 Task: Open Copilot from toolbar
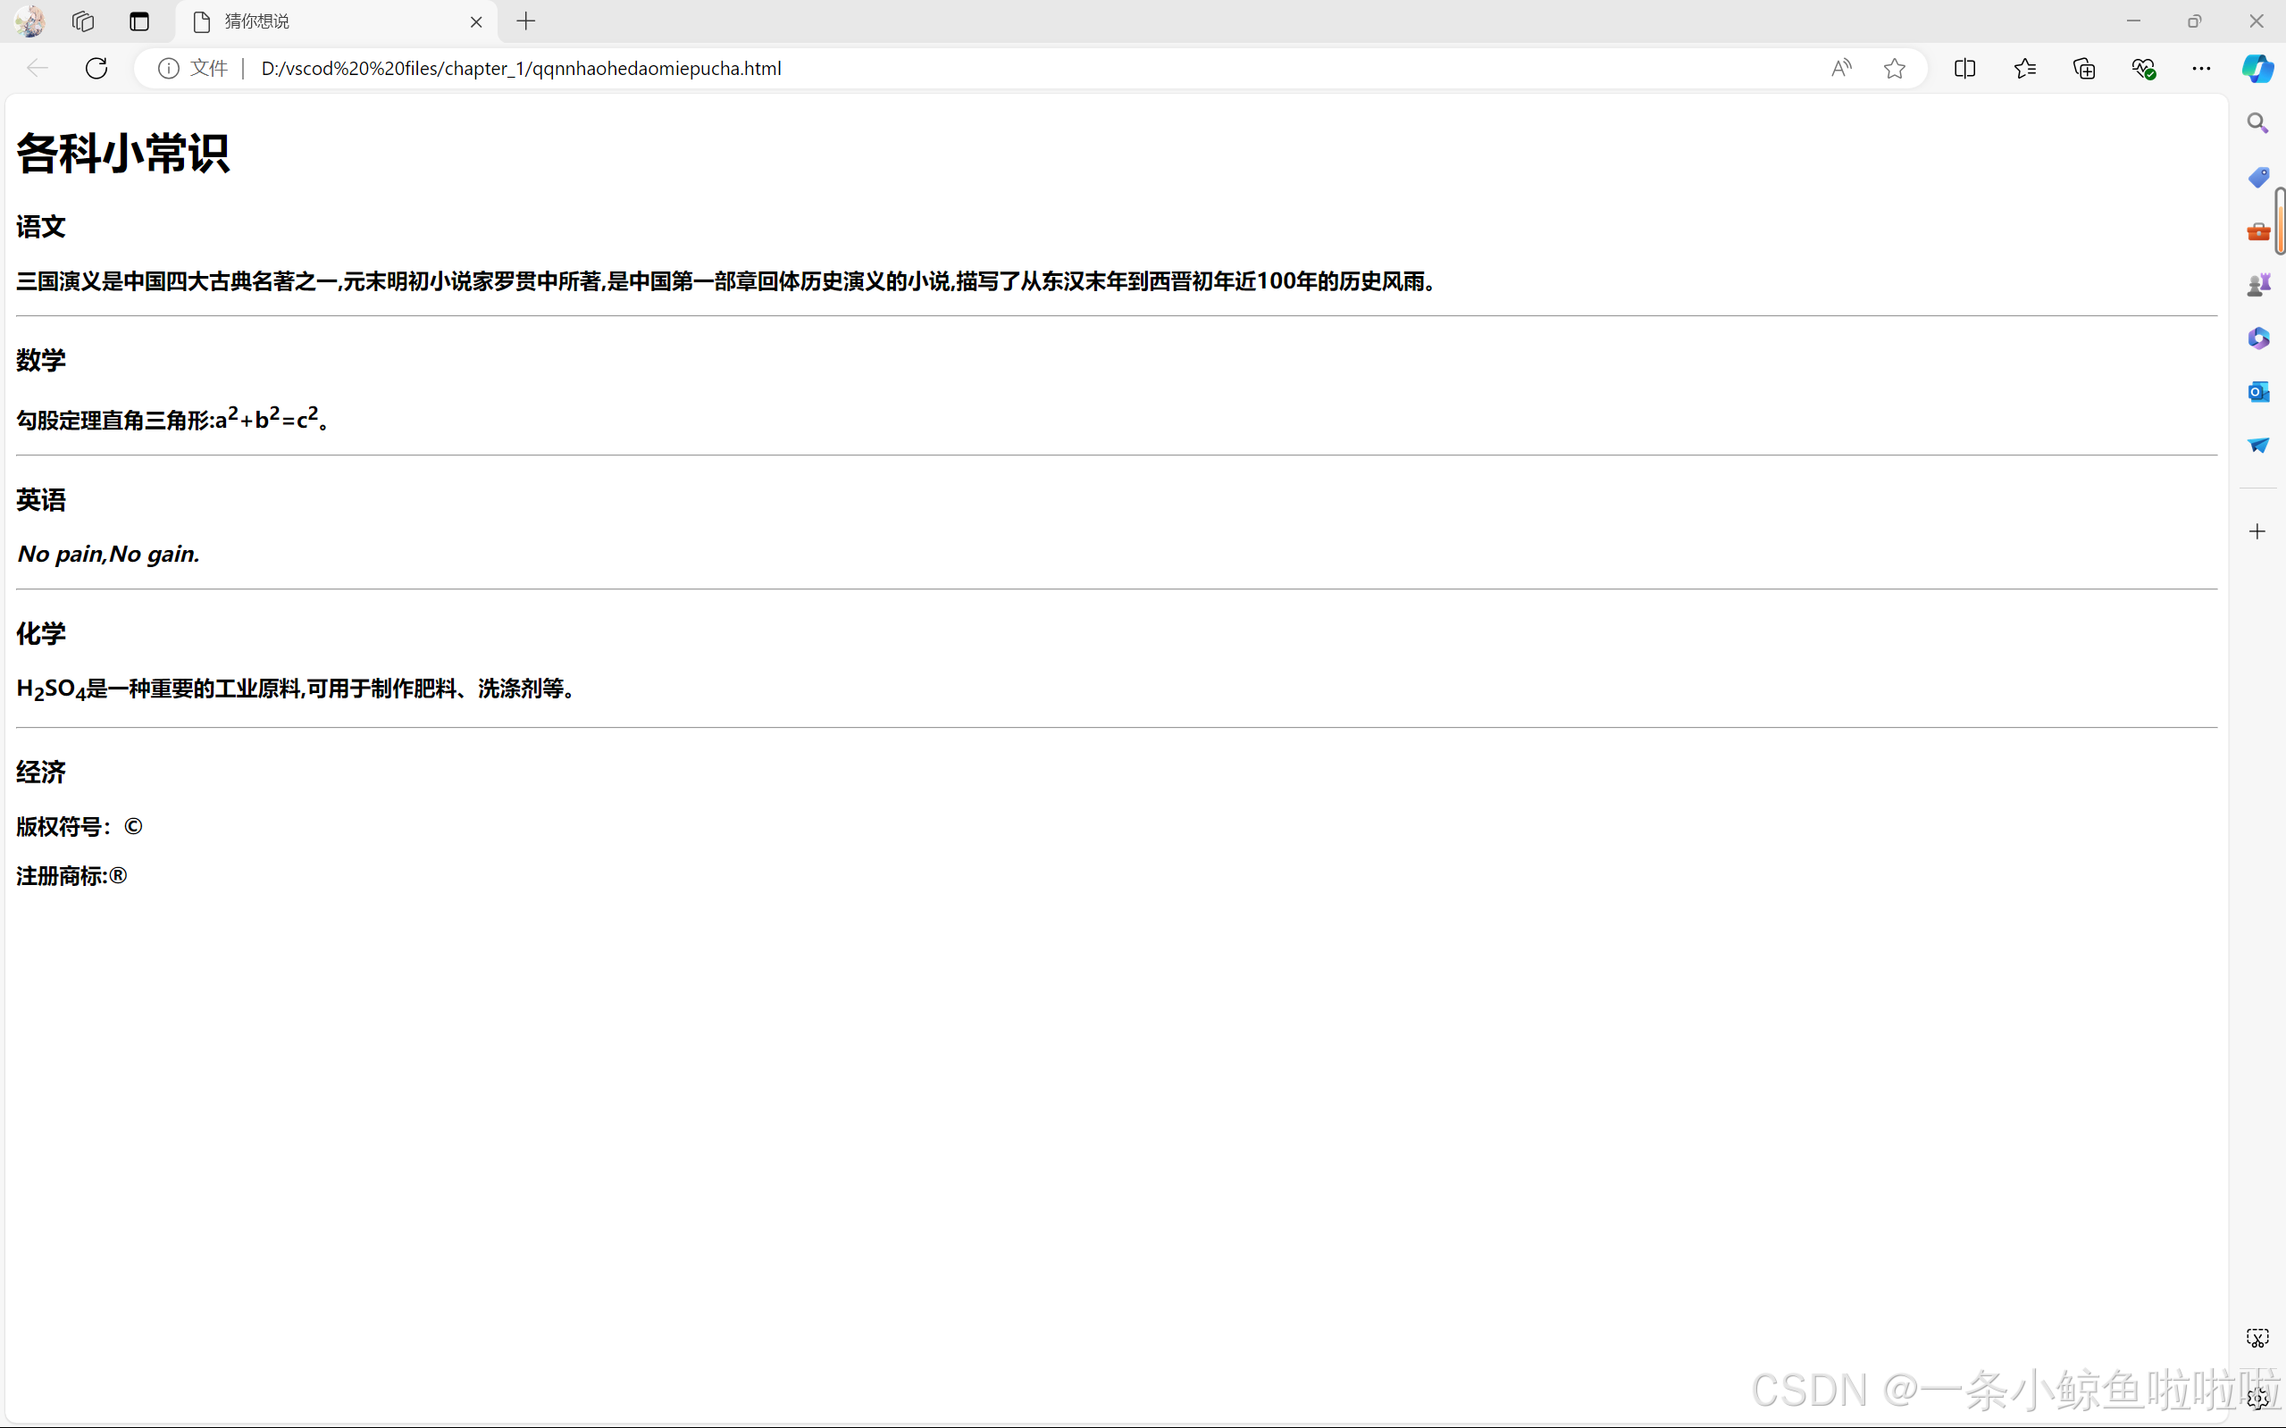(2257, 68)
